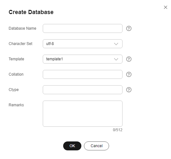Select the Ctype input field
Image resolution: width=171 pixels, height=159 pixels.
[83, 90]
